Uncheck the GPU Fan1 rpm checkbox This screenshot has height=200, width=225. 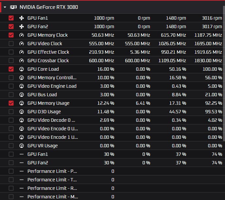point(11,18)
